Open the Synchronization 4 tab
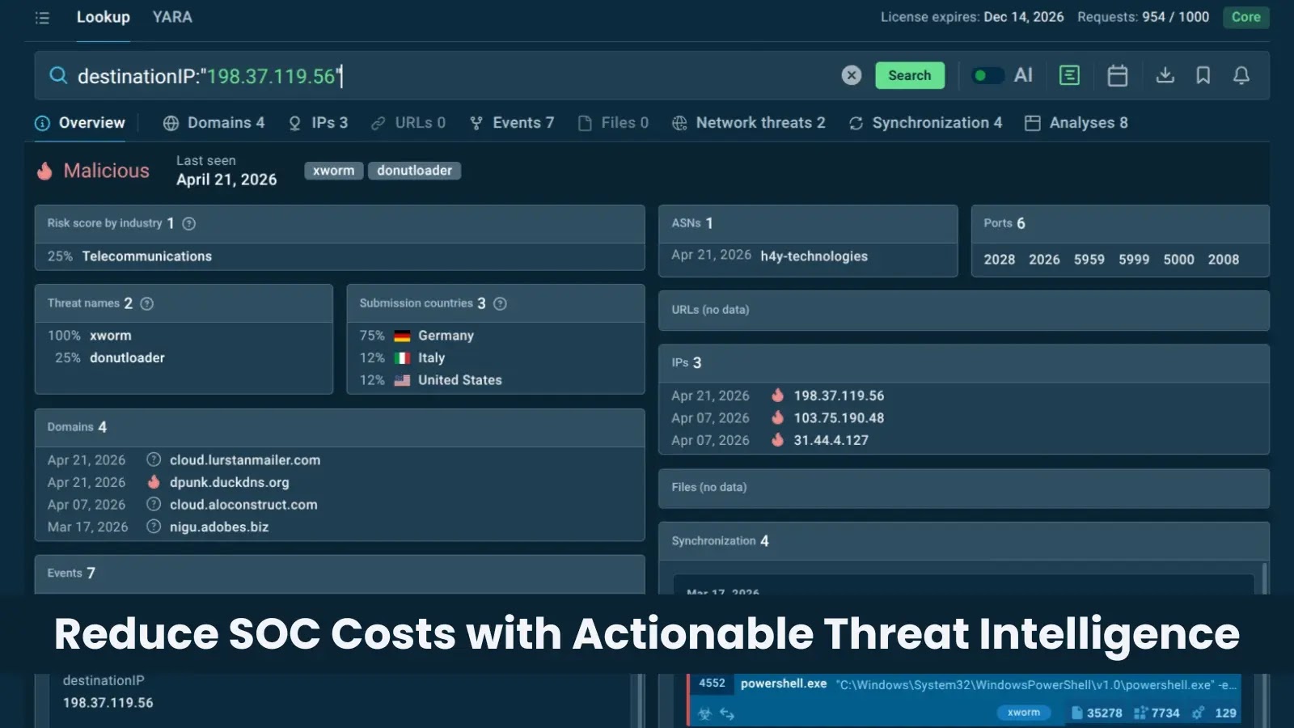 pos(925,123)
